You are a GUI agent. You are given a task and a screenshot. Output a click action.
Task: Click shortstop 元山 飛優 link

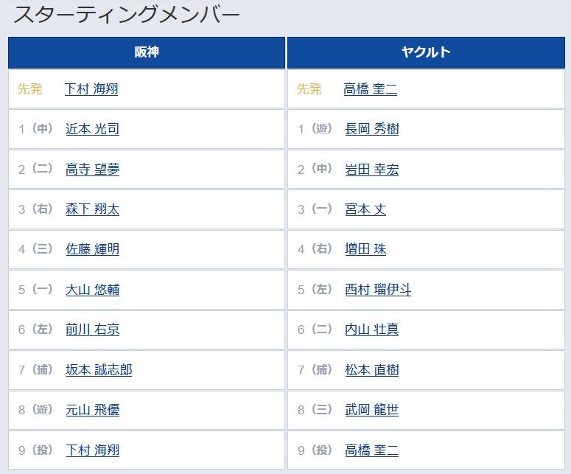click(x=93, y=411)
